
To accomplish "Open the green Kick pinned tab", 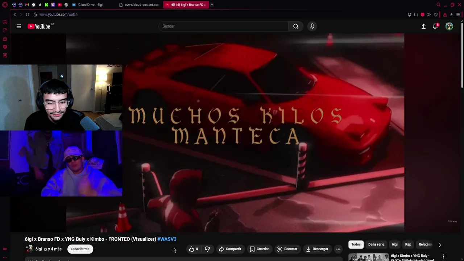I will coord(47,5).
